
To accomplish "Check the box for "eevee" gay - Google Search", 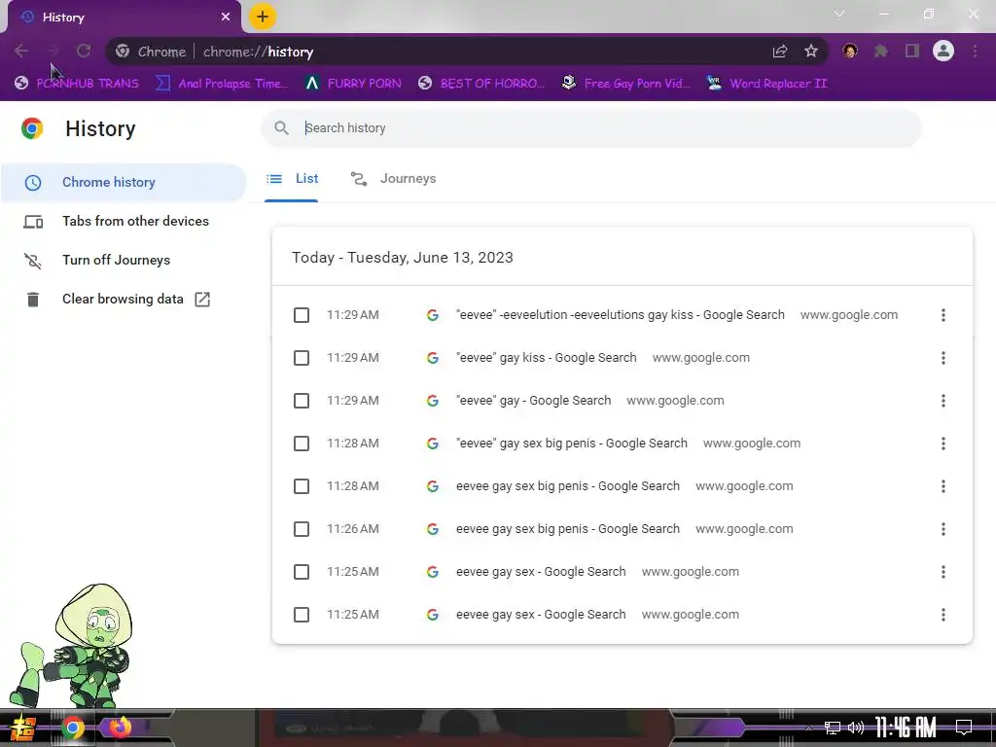I will pos(302,401).
